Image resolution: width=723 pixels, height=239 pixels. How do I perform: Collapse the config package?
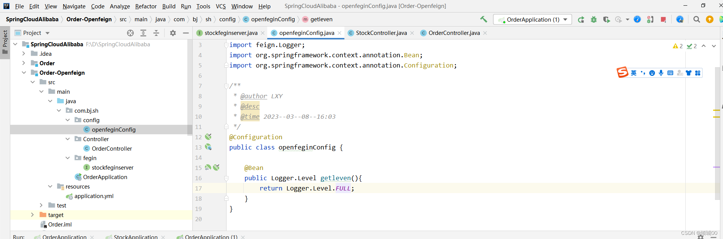68,120
